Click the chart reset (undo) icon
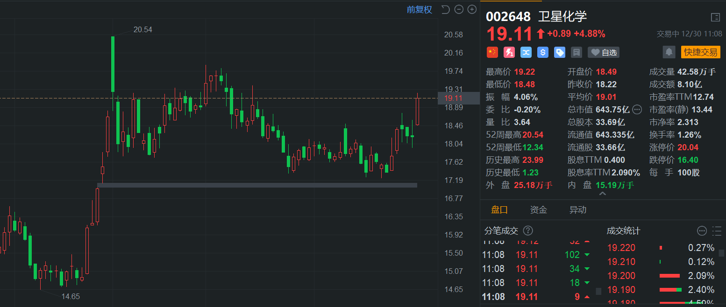The height and width of the screenshot is (307, 726). 445,9
